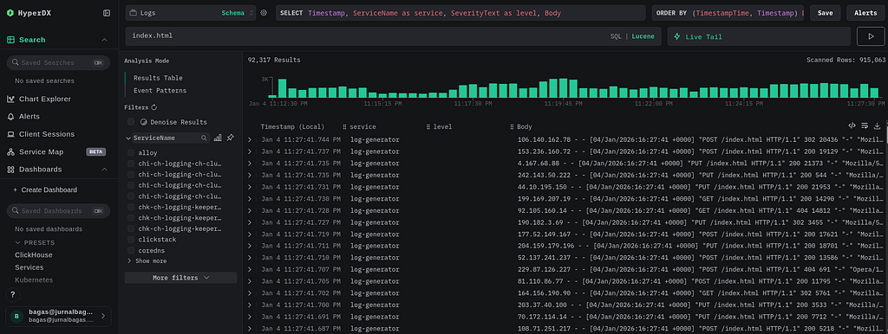Open the Services preset dashboard
Viewport: 888px width, 334px height.
tap(29, 267)
